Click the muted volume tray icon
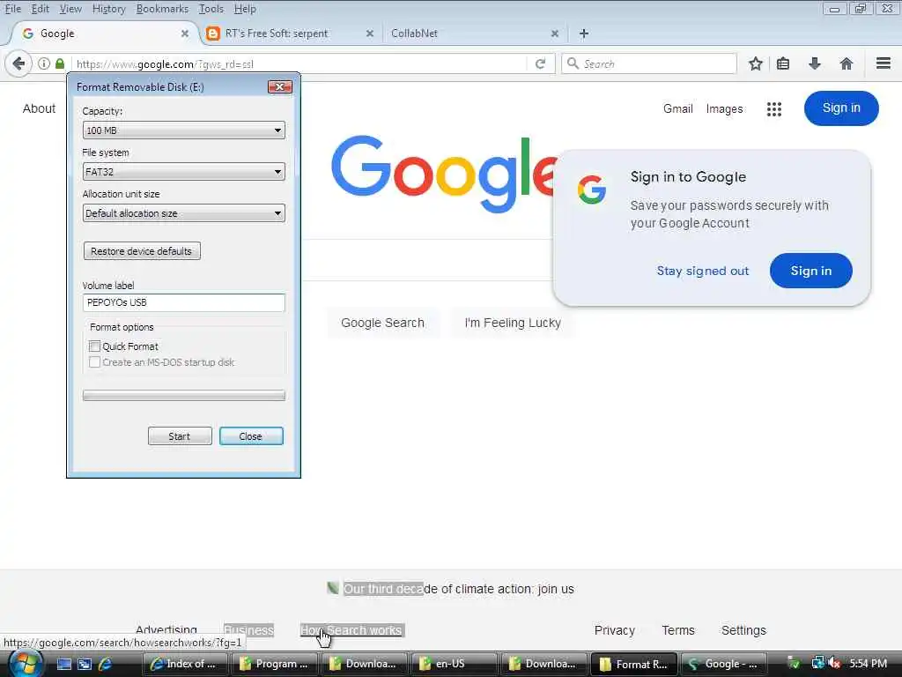The width and height of the screenshot is (902, 677). (833, 664)
